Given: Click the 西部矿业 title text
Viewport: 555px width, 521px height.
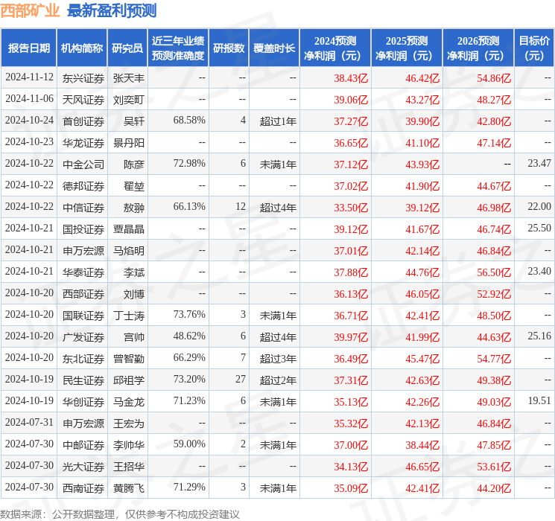Looking at the screenshot, I should point(30,10).
